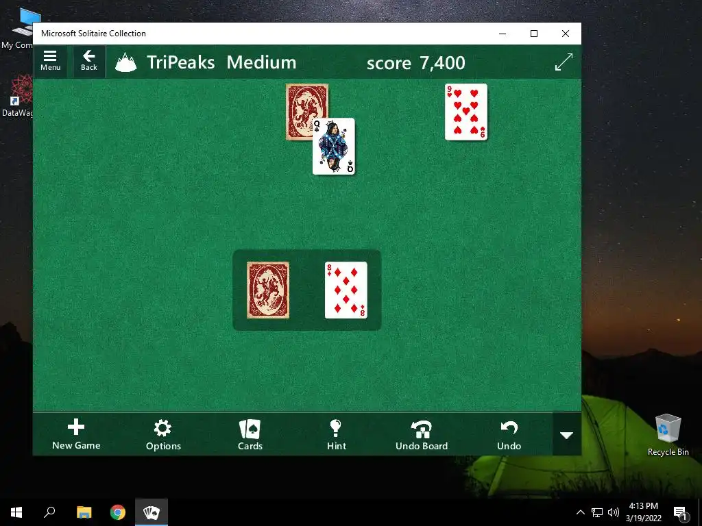Open the network status tray icon
702x526 pixels.
point(597,512)
